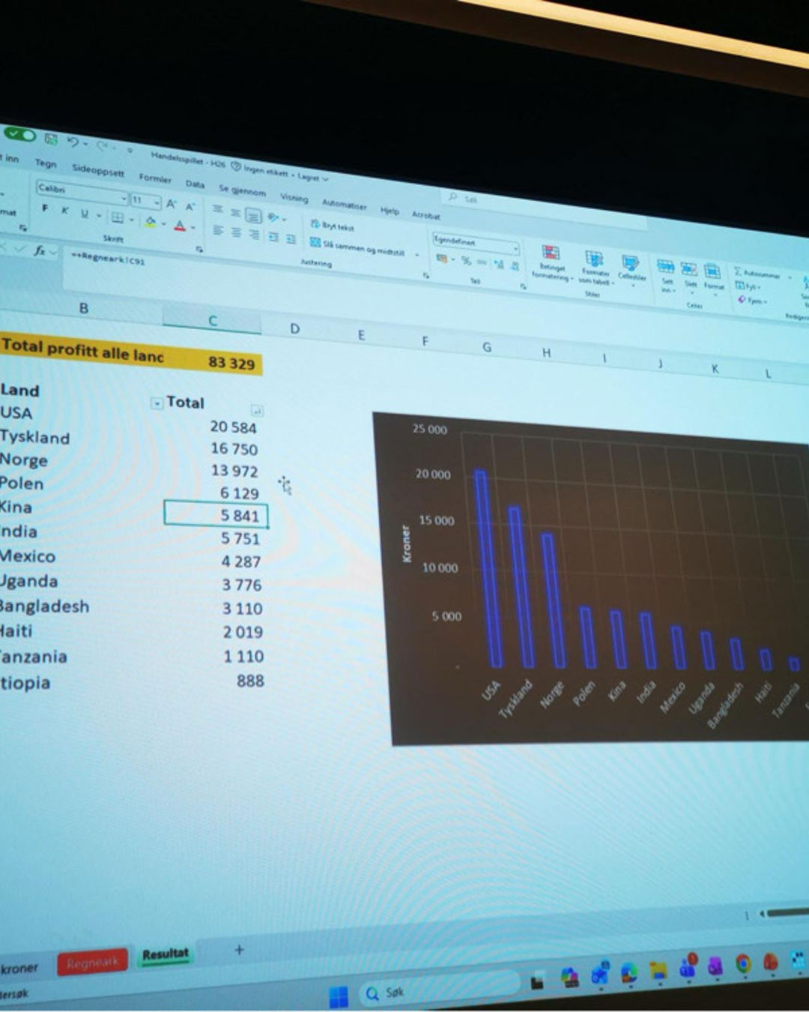Image resolution: width=809 pixels, height=1012 pixels.
Task: Increase the font size
Action: point(172,204)
